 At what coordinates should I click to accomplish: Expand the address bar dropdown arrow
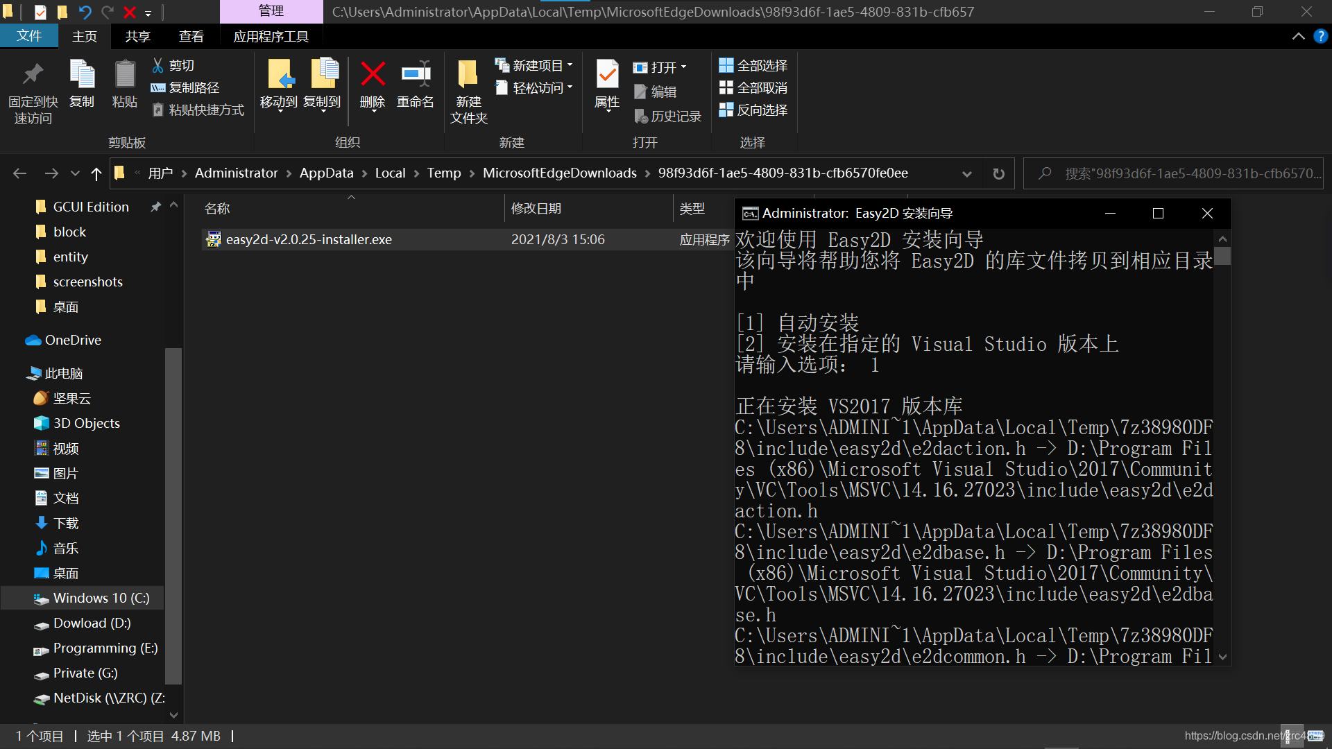[x=967, y=173]
